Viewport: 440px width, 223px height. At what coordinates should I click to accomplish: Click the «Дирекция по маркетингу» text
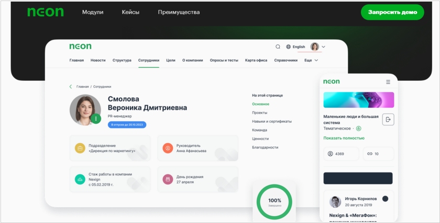(x=112, y=151)
